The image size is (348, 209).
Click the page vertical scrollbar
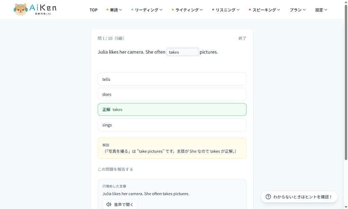tap(346, 82)
